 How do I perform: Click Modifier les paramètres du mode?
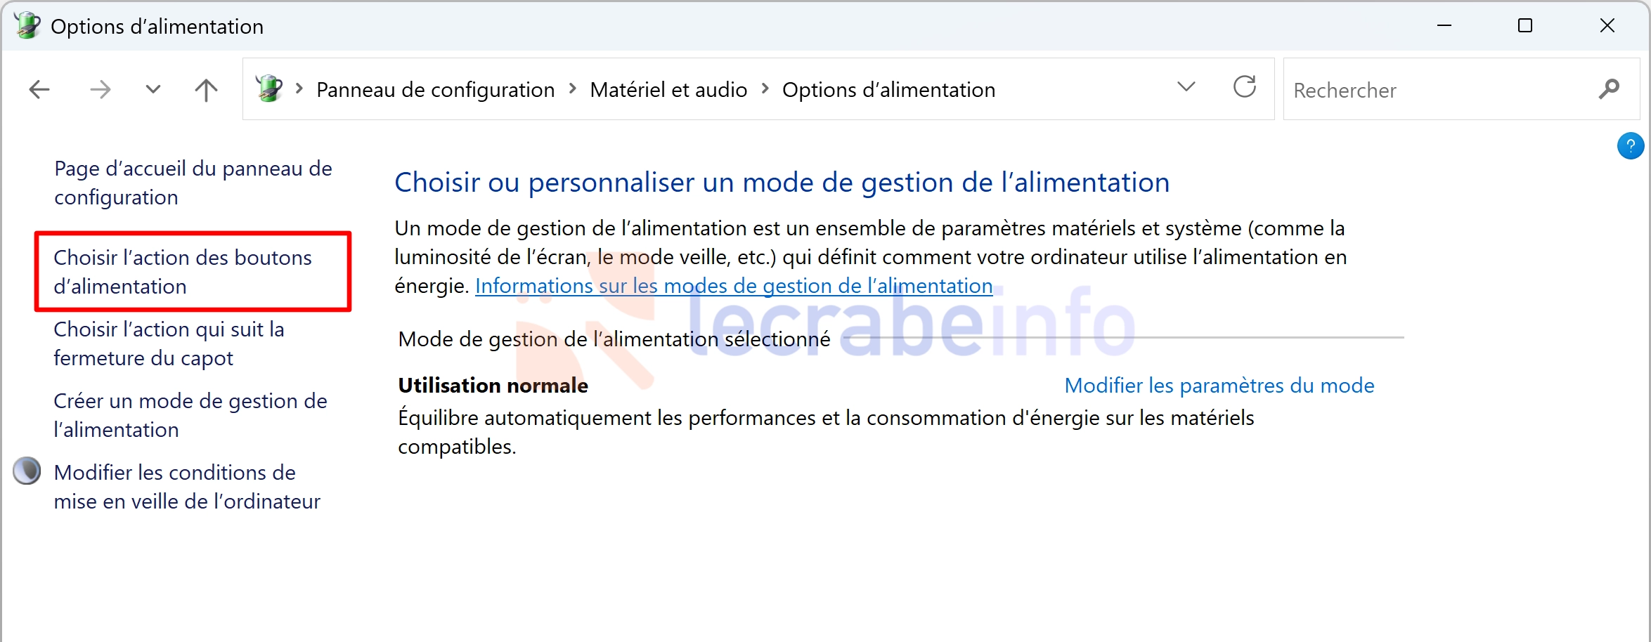pyautogui.click(x=1219, y=385)
